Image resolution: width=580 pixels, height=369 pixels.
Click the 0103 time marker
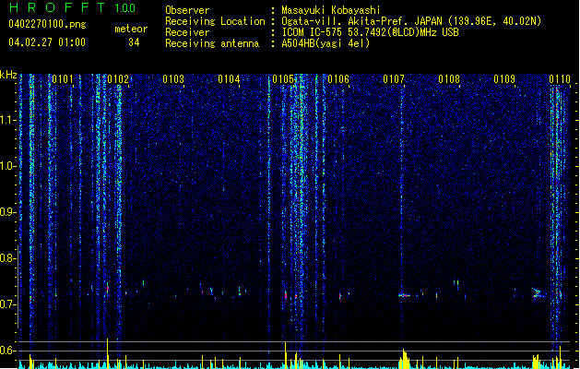pos(173,79)
